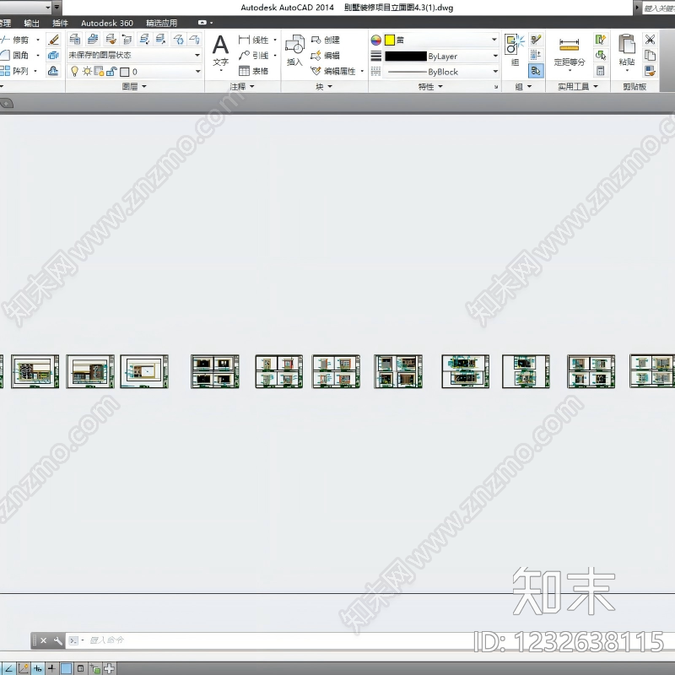The width and height of the screenshot is (675, 675).
Task: Click the Create block (创建) tool
Action: (x=326, y=40)
